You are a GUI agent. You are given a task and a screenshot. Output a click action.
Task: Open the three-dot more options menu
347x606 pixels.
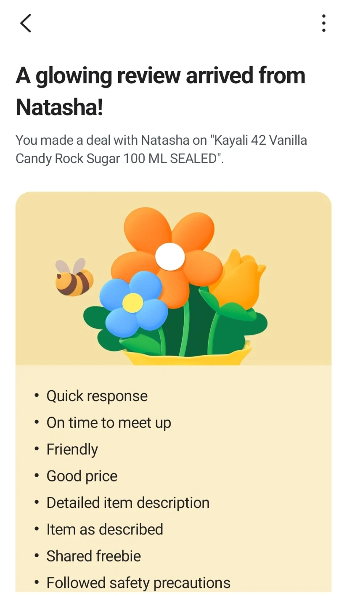pos(323,23)
